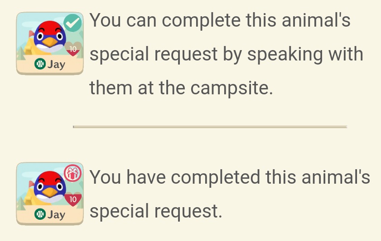Screen dimensions: 381x241
Task: Select the upper Jay animal card thumbnail
Action: tap(50, 43)
